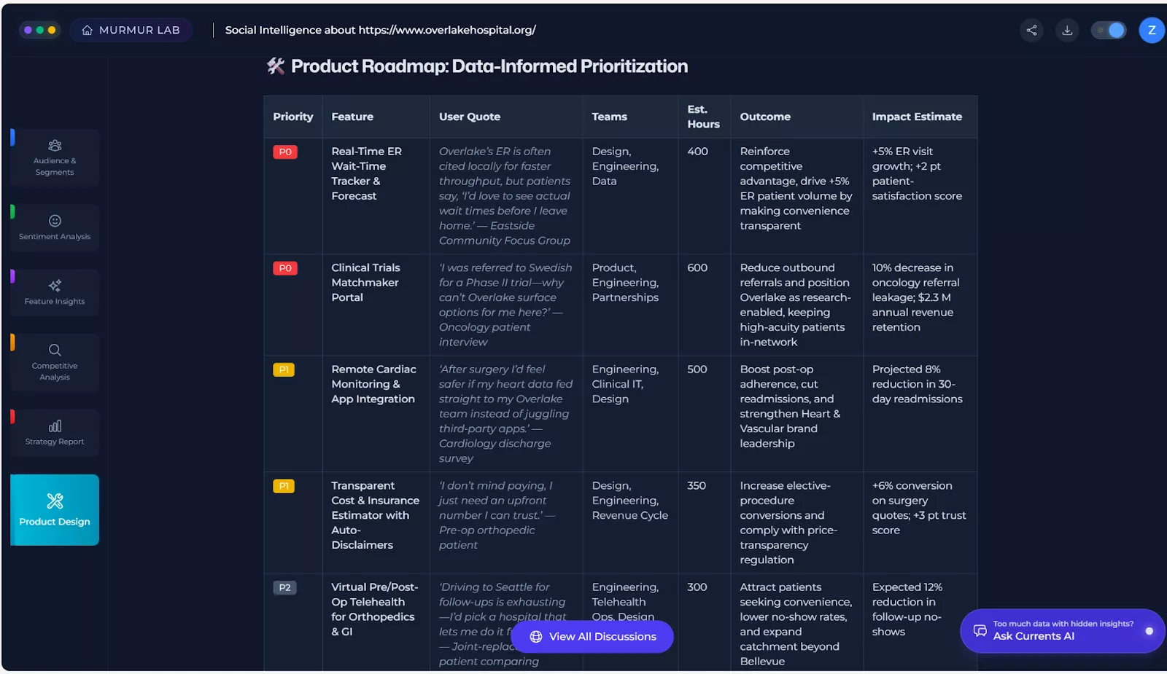Click the Clinical Trials Matchmaker Portal feature
Viewport: 1167px width, 674px height.
(x=365, y=283)
